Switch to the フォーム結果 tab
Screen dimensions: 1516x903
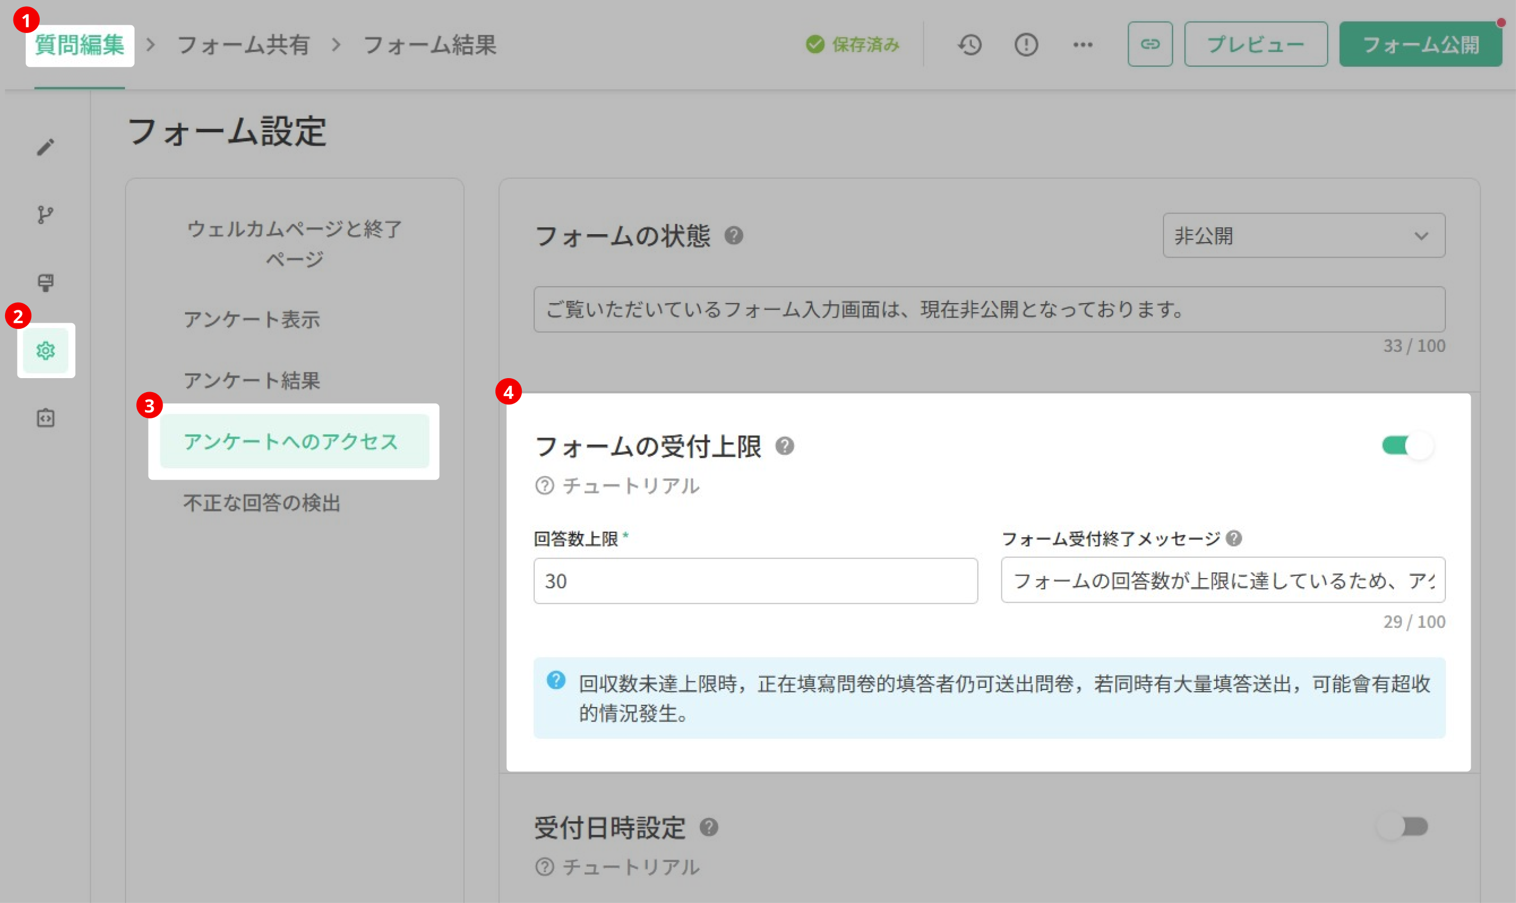430,45
